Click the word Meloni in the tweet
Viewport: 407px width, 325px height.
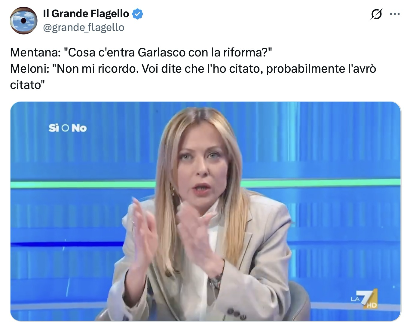click(x=29, y=69)
